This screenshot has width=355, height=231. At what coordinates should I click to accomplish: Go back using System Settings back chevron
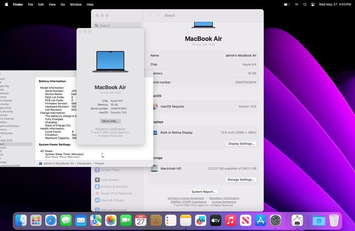[150, 16]
